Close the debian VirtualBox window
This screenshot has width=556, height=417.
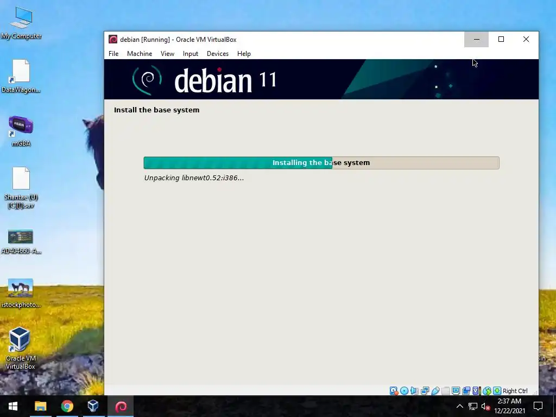pyautogui.click(x=526, y=39)
